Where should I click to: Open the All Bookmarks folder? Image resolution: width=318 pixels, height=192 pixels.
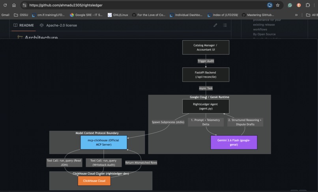312,15
